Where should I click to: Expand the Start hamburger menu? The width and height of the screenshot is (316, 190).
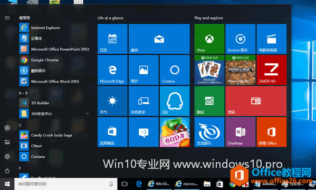click(x=7, y=18)
